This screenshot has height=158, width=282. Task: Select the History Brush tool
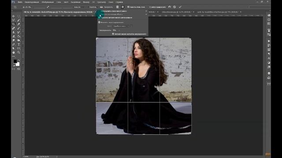[x=19, y=32]
